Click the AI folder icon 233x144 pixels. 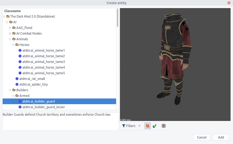(x=11, y=22)
